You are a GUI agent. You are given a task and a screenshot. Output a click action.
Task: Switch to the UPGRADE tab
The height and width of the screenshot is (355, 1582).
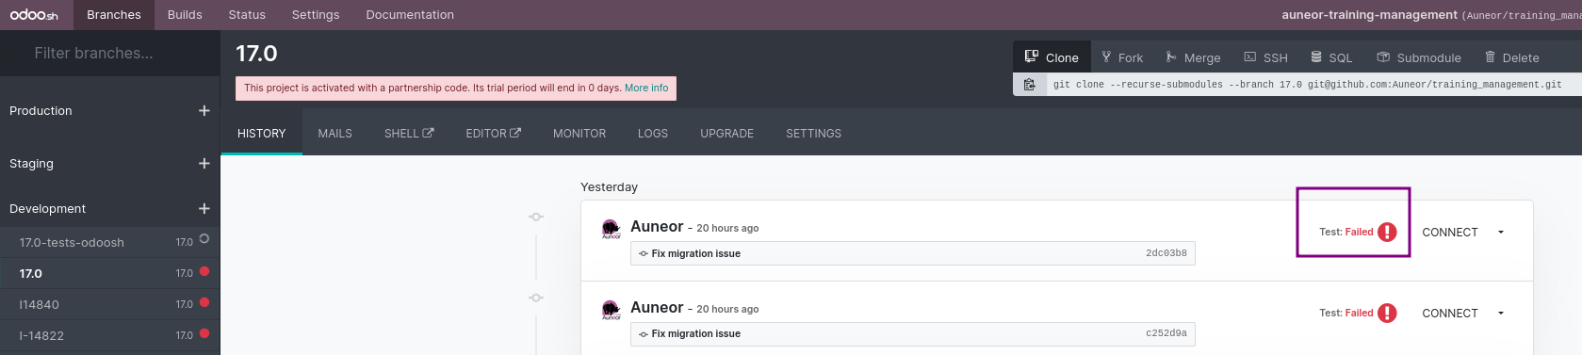[727, 134]
